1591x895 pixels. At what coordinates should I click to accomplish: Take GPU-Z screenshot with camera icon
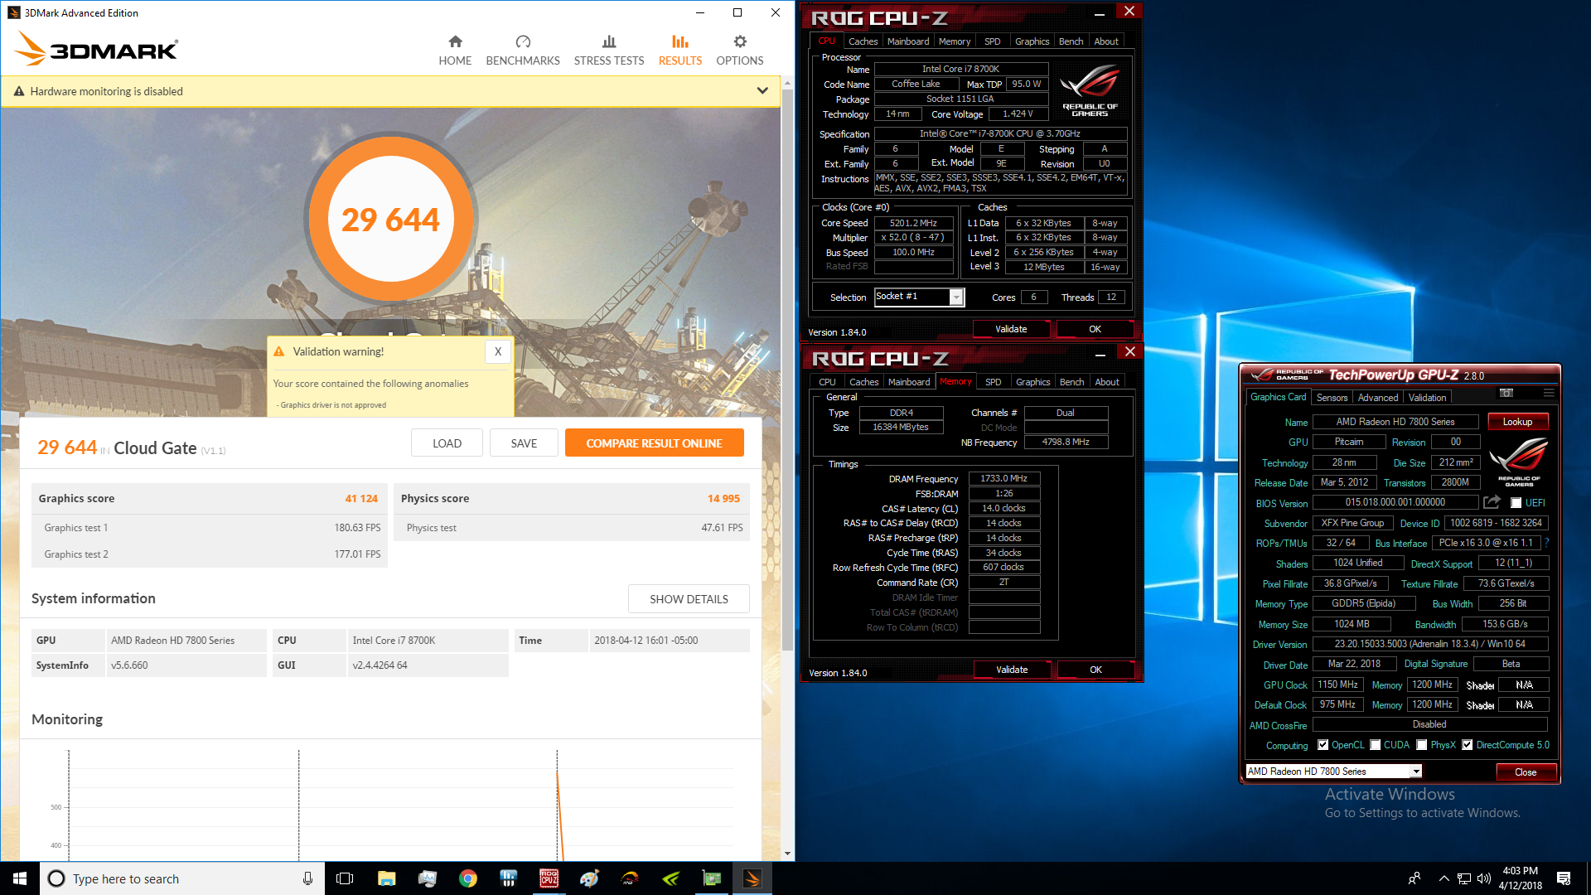1506,393
